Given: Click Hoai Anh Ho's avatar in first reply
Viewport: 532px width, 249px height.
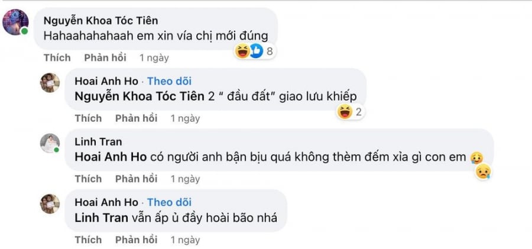Looking at the screenshot, I should tap(50, 83).
